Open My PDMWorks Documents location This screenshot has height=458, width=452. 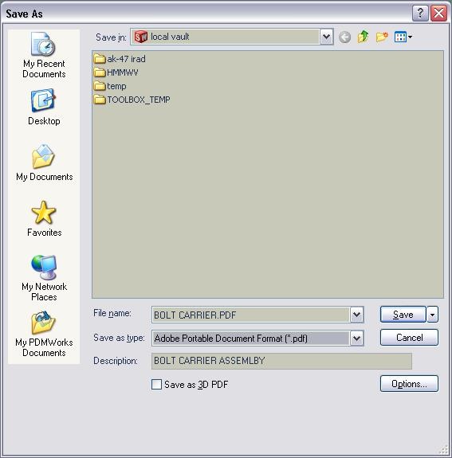(44, 334)
